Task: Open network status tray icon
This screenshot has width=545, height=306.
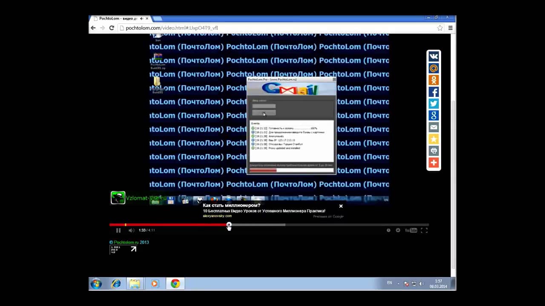Action: pos(414,284)
